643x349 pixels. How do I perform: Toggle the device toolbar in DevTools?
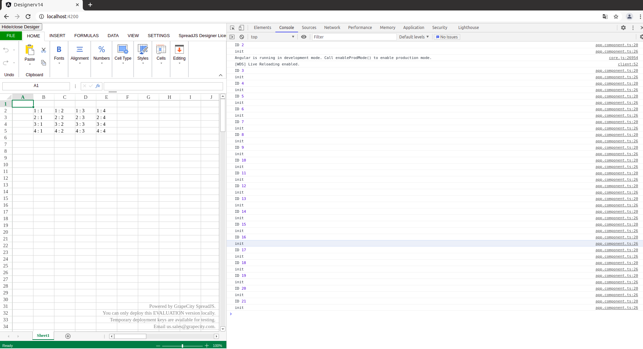(241, 27)
